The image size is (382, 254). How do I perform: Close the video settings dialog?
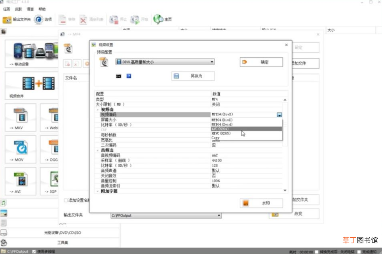tap(286, 45)
